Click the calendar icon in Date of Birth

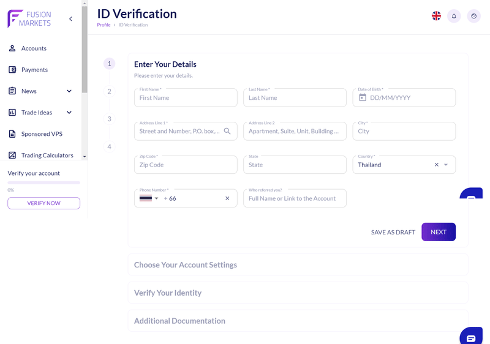[363, 98]
